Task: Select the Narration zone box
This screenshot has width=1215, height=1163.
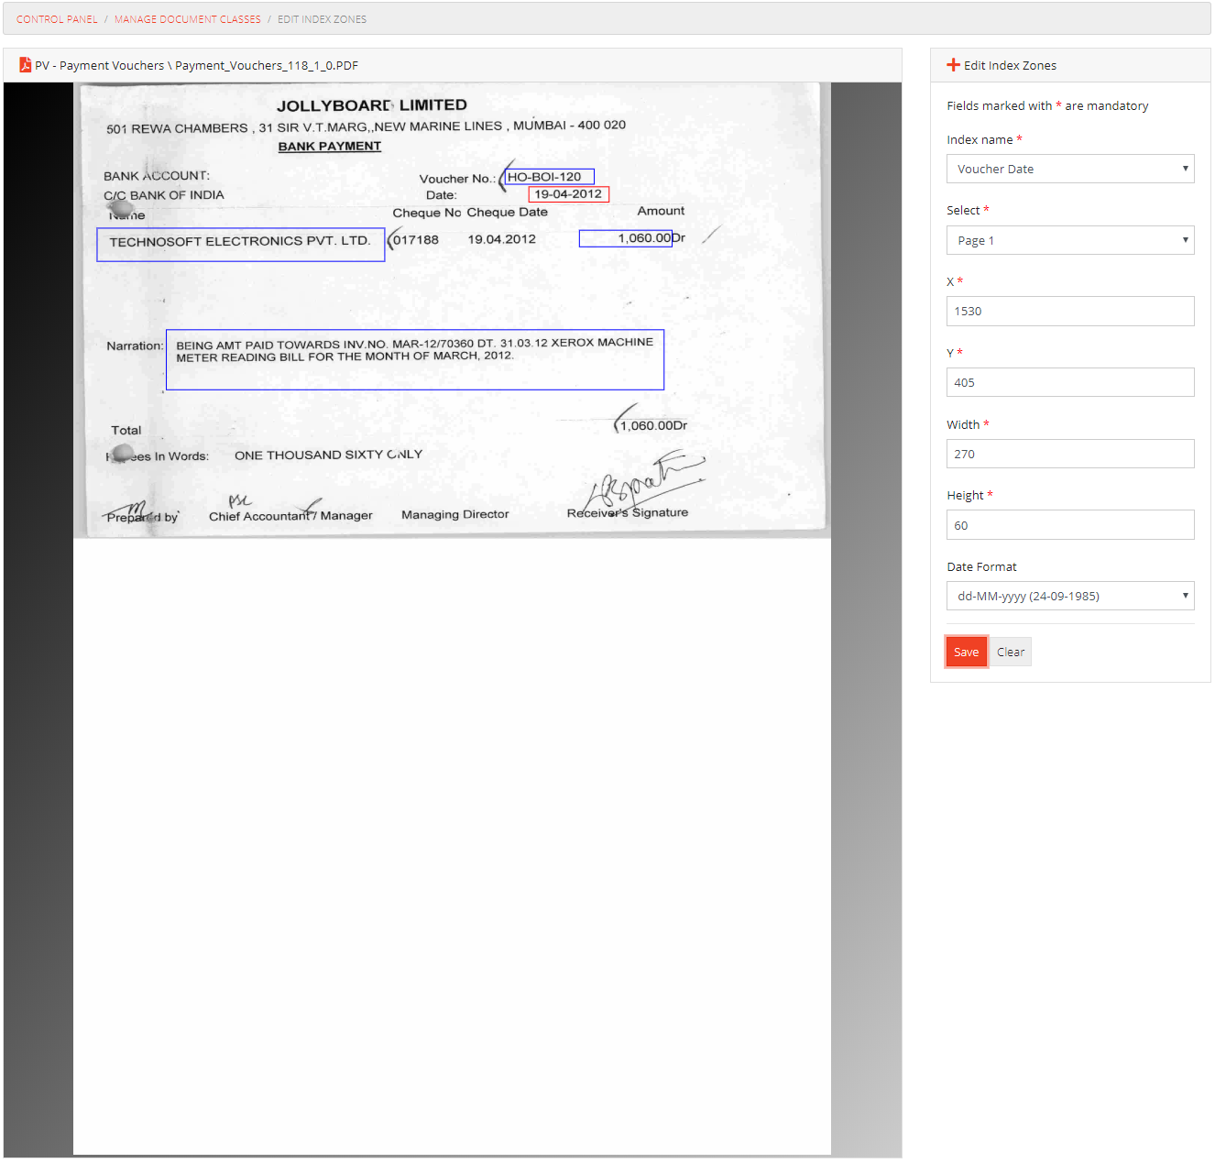Action: (x=415, y=360)
